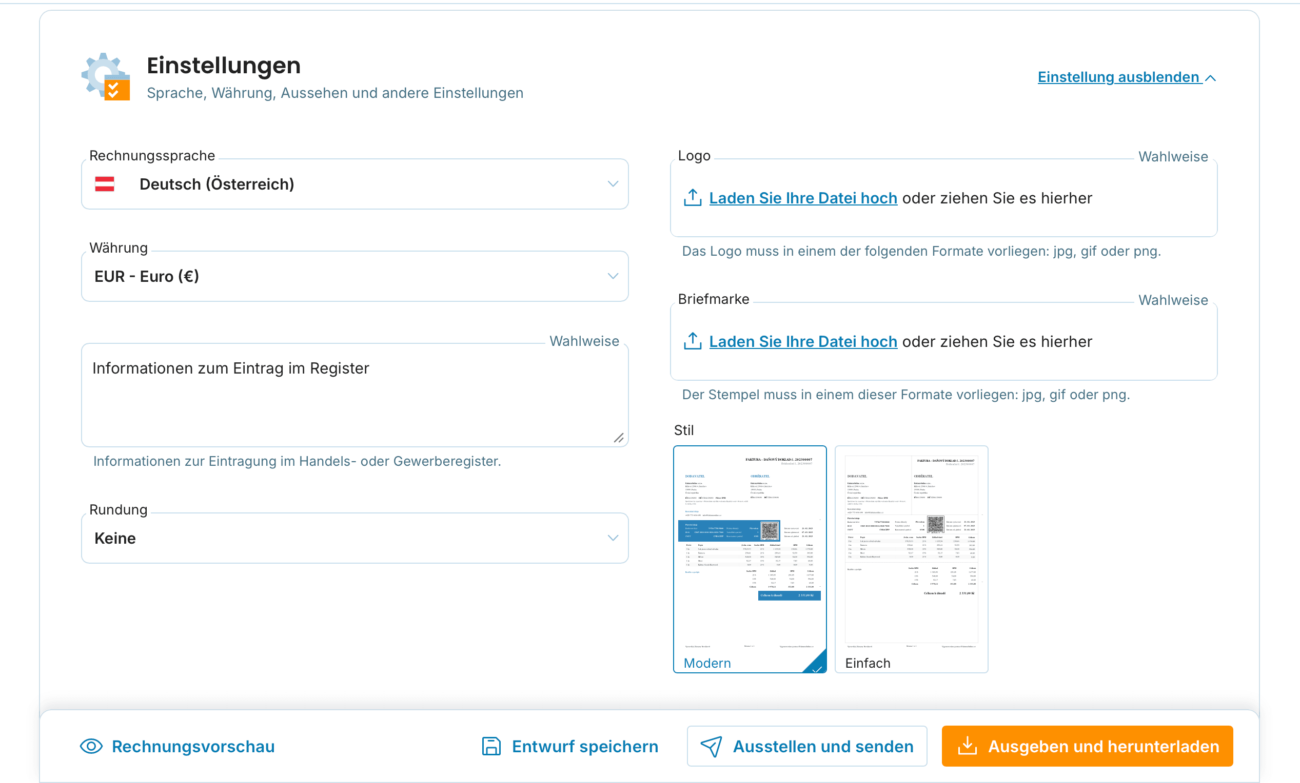Click the subtitle 'Sprache, Währung, Aussehen und andere Einstellungen'
1300x783 pixels.
pyautogui.click(x=335, y=93)
